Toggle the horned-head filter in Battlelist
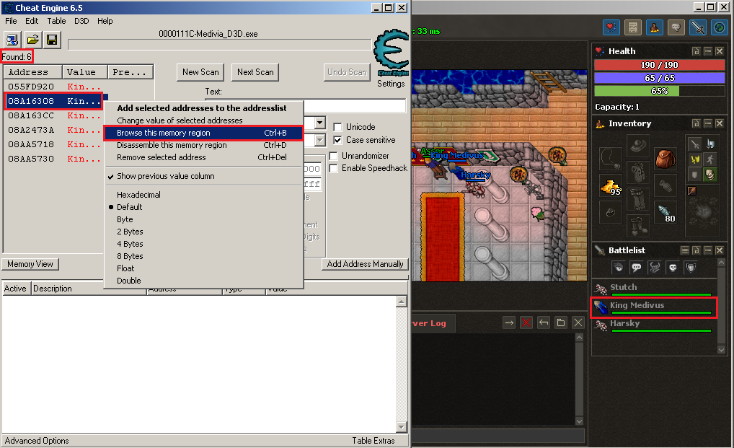The image size is (734, 448). click(655, 268)
